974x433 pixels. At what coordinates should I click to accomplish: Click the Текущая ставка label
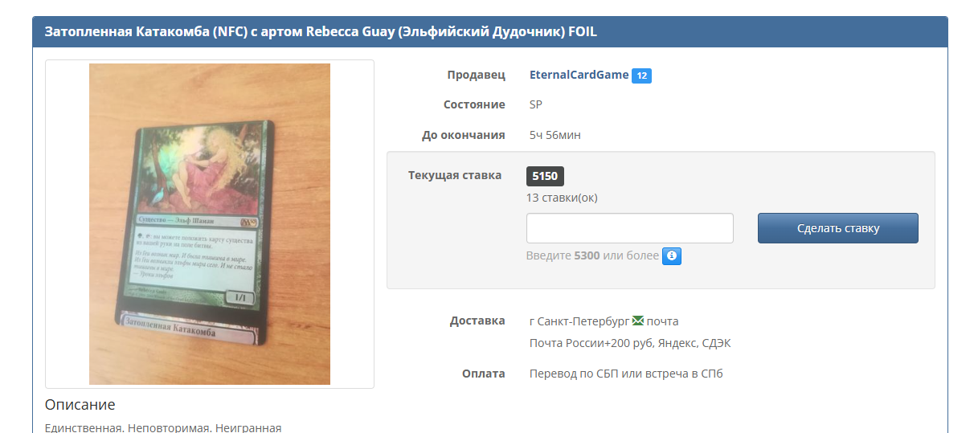coord(455,175)
